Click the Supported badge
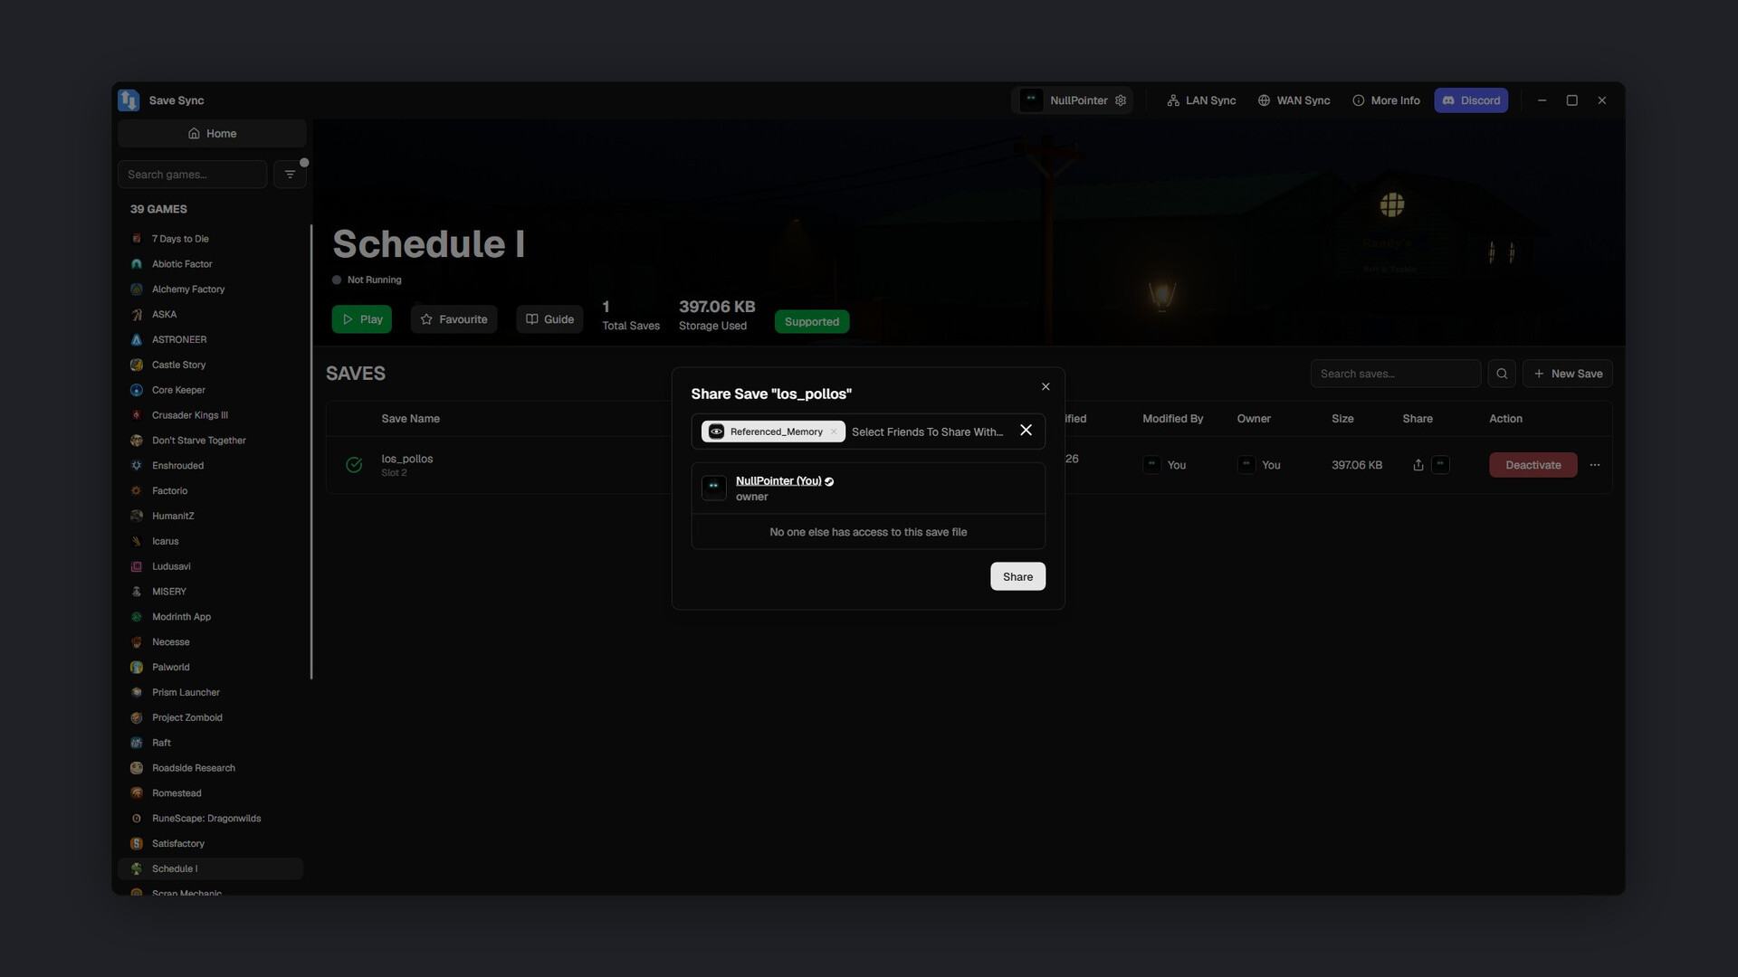This screenshot has width=1738, height=977. coord(812,322)
